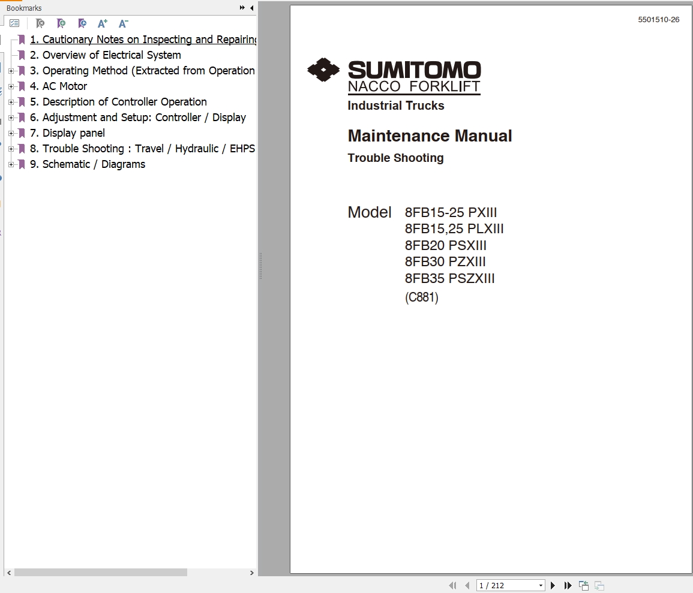Click the Maintenance Manual heading on the page
693x593 pixels.
click(x=430, y=136)
